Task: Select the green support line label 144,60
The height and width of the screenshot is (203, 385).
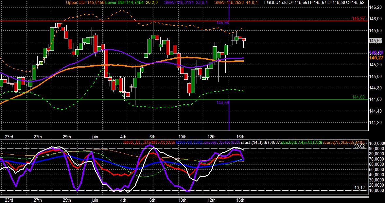Action: 359,97
